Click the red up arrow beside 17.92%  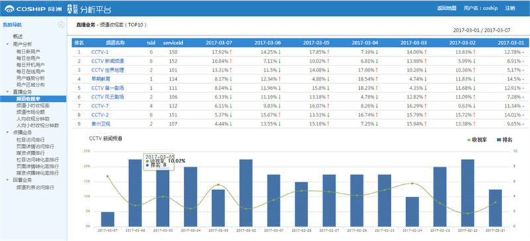coord(231,52)
